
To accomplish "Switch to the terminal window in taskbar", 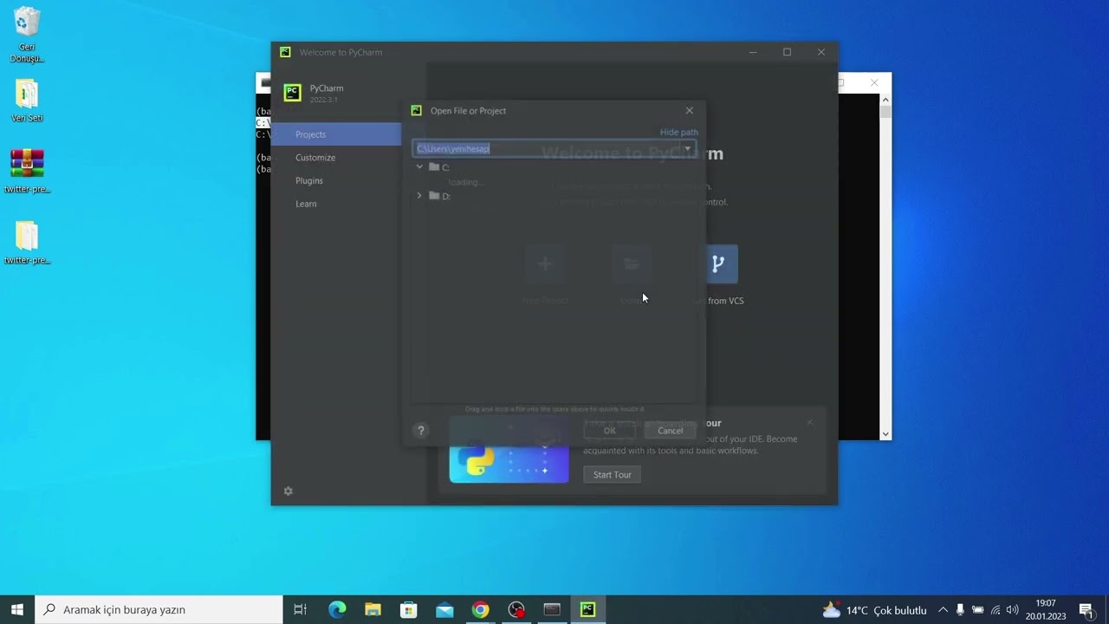I will point(552,609).
